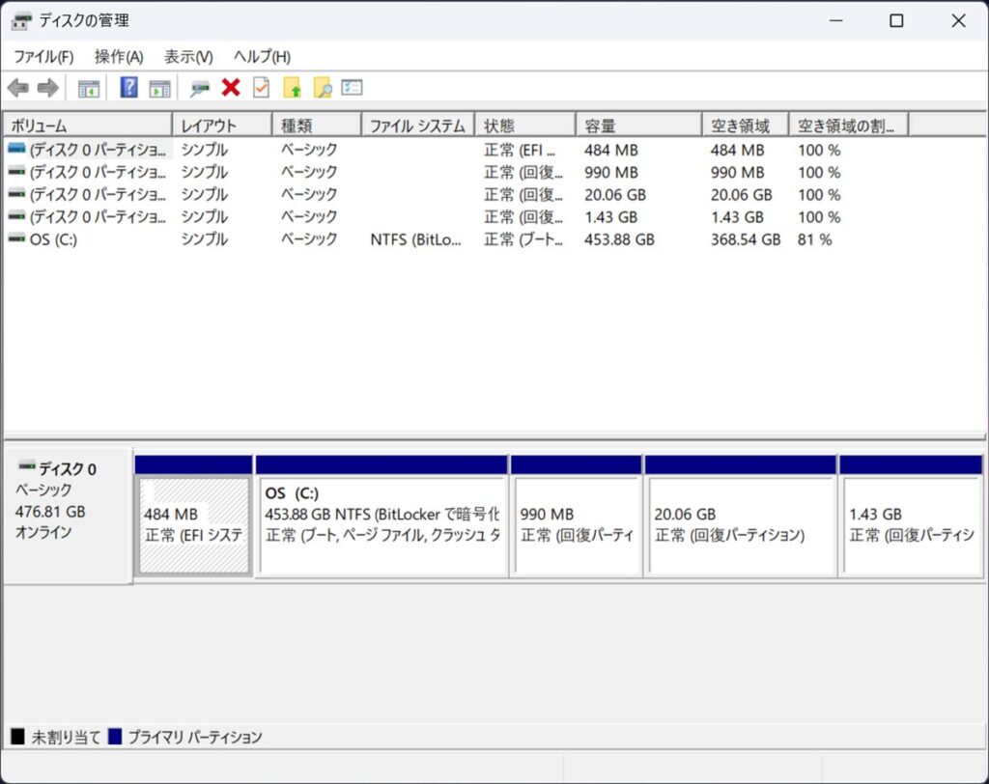Open the ヘルプ(H) menu
Image resolution: width=989 pixels, height=784 pixels.
point(262,57)
